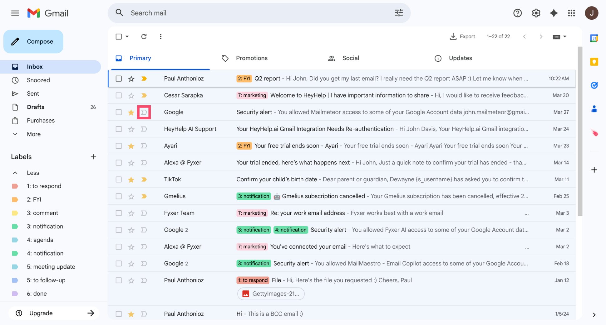The height and width of the screenshot is (325, 606).
Task: Open the Mailmeteor add-on icon
Action: pos(594,133)
